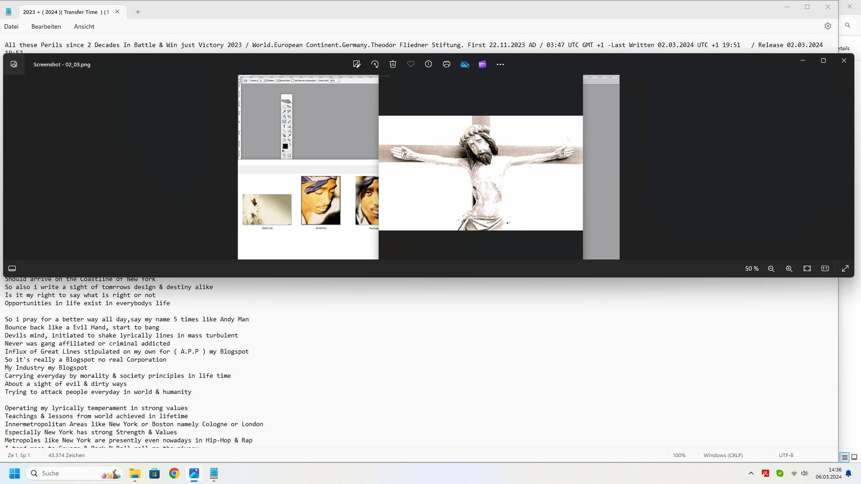Open File Explorer from the taskbar

135,473
